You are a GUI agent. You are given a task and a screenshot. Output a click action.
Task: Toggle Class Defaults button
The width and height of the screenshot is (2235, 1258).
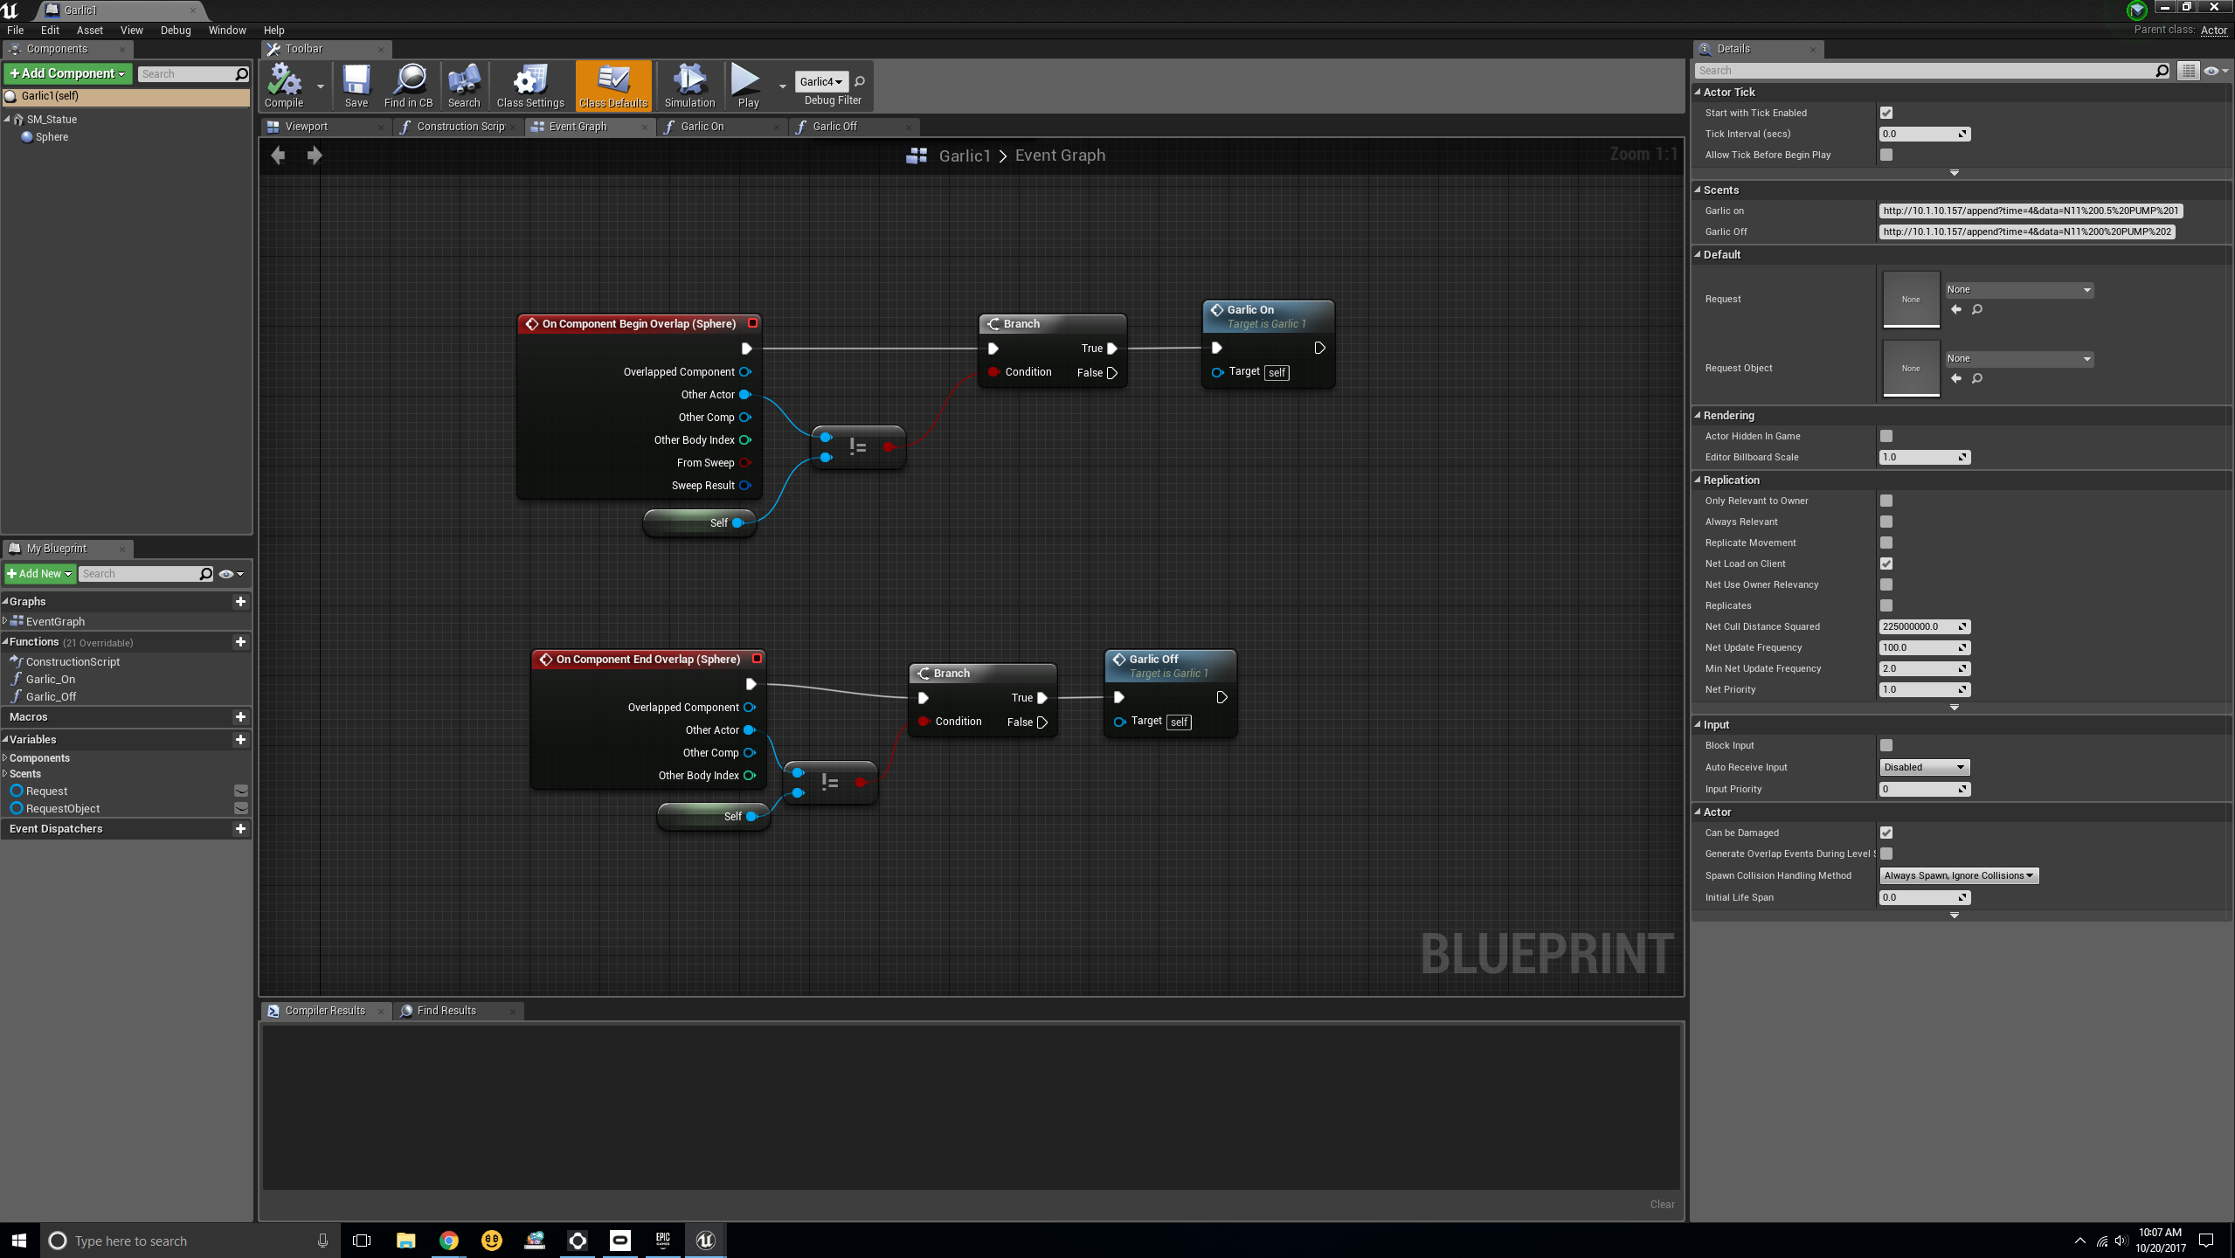(613, 86)
